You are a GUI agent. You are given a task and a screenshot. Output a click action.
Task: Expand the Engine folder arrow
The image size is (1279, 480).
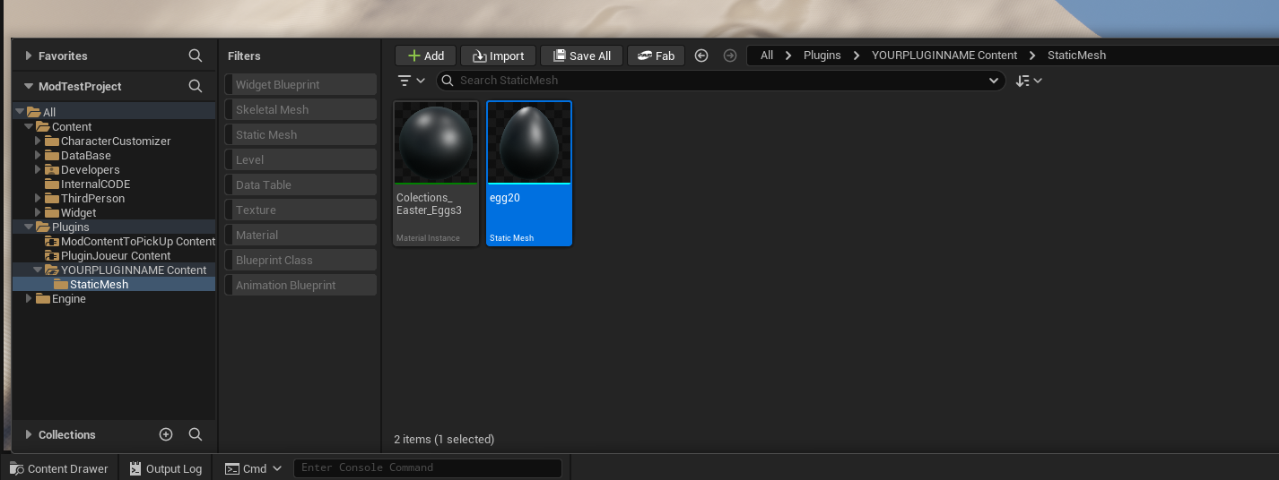click(29, 298)
